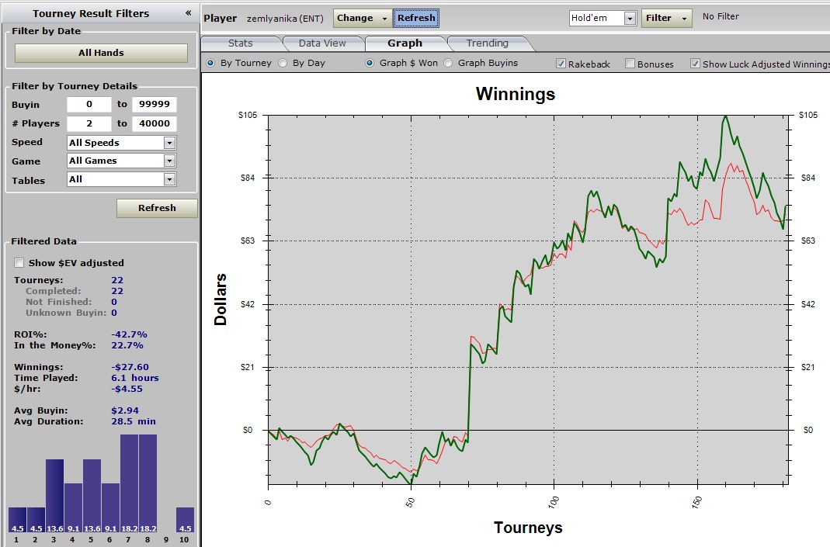This screenshot has width=830, height=547.
Task: Switch to the Data View tab
Action: click(x=322, y=43)
